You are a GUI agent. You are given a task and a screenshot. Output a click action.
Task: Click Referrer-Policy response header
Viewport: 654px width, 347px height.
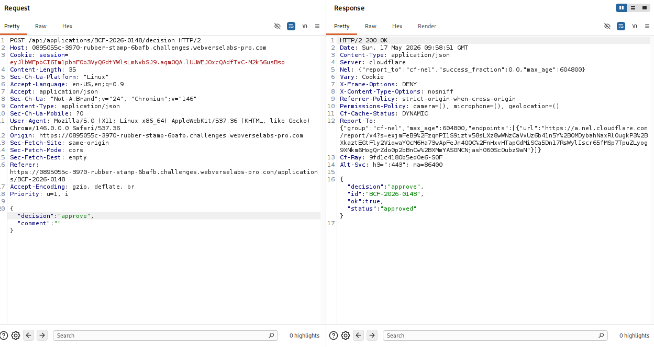tap(428, 99)
